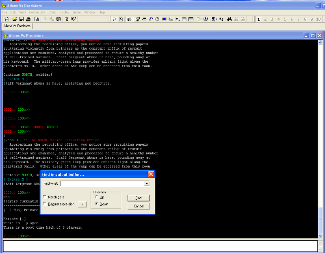
Task: Click the Find button in dialog
Action: tap(139, 198)
